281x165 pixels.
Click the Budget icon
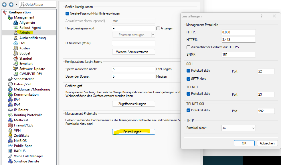pyautogui.click(x=16, y=53)
